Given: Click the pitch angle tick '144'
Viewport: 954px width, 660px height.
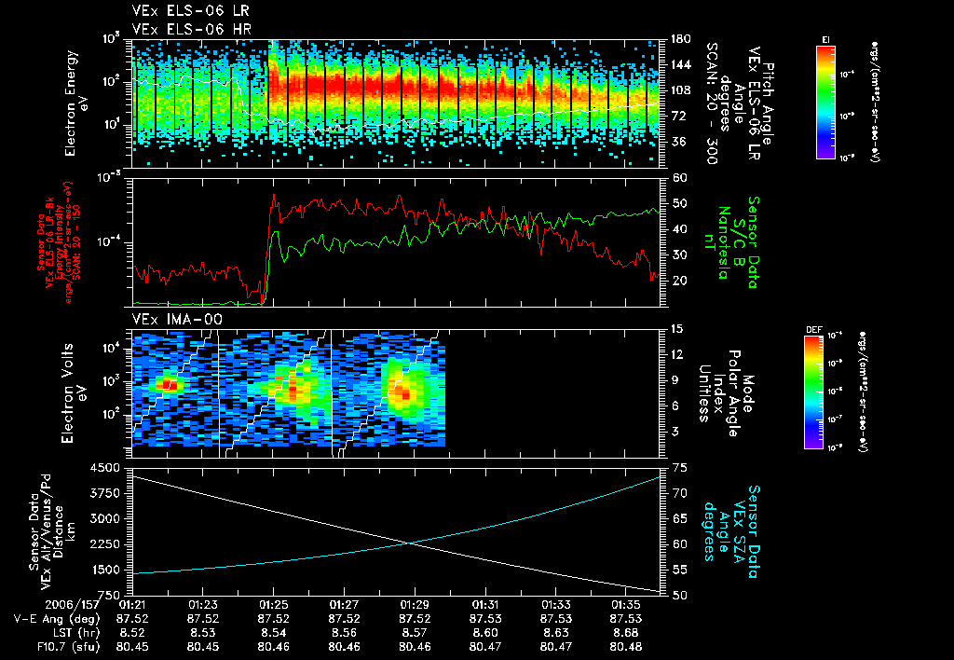Looking at the screenshot, I should point(680,64).
